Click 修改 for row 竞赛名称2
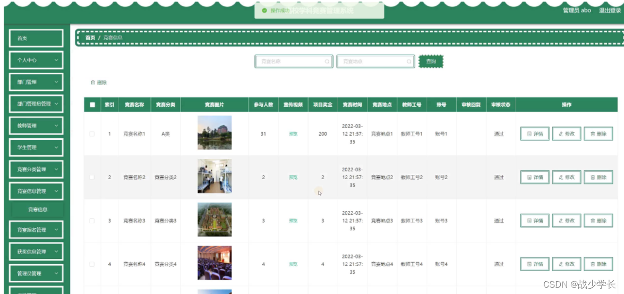 click(567, 177)
